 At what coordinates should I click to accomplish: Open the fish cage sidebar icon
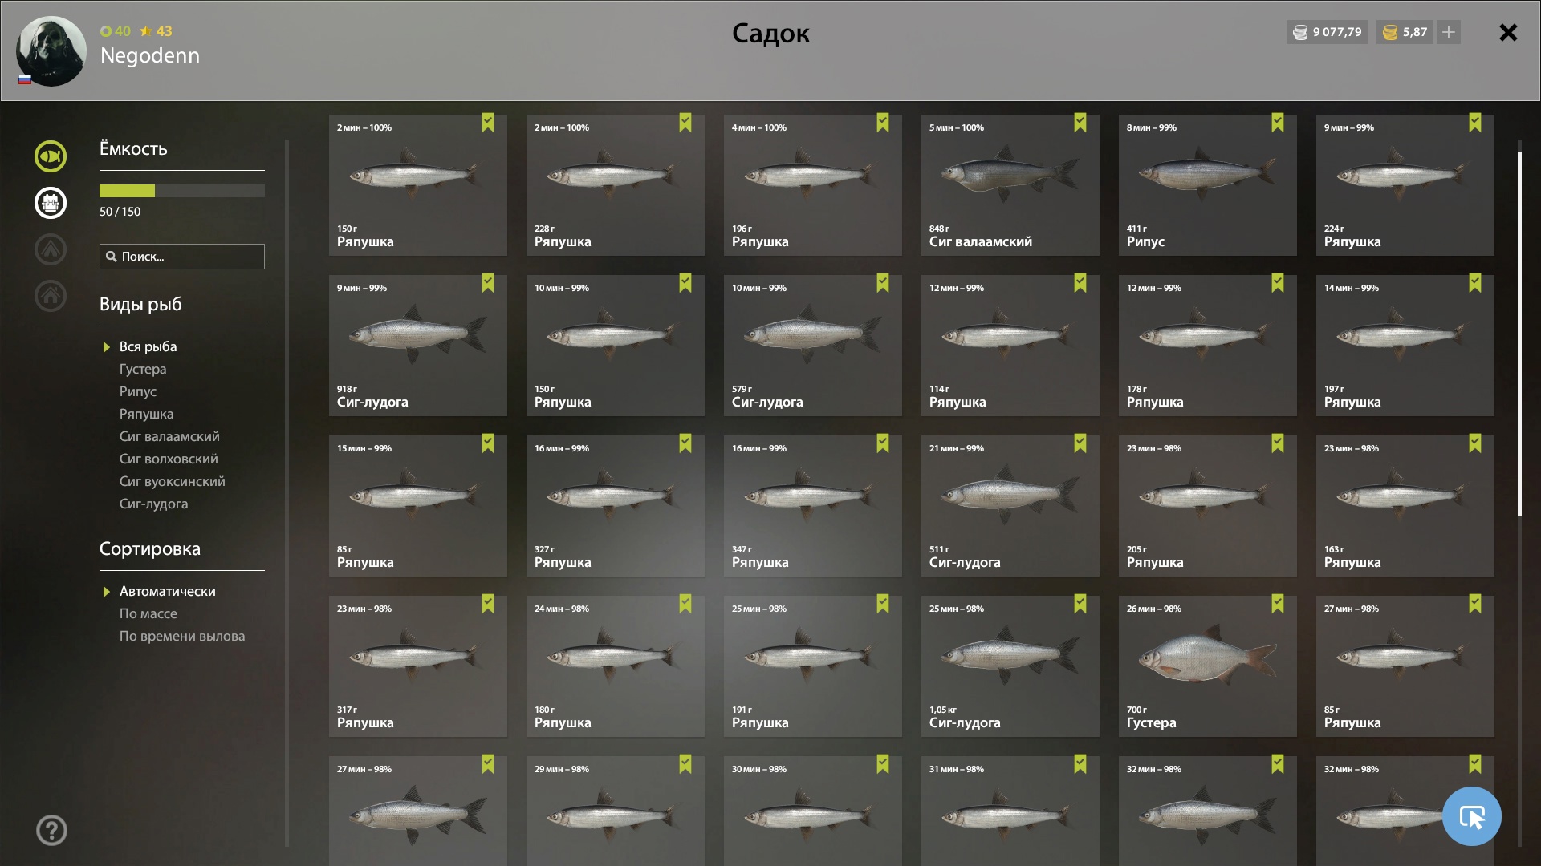click(51, 203)
